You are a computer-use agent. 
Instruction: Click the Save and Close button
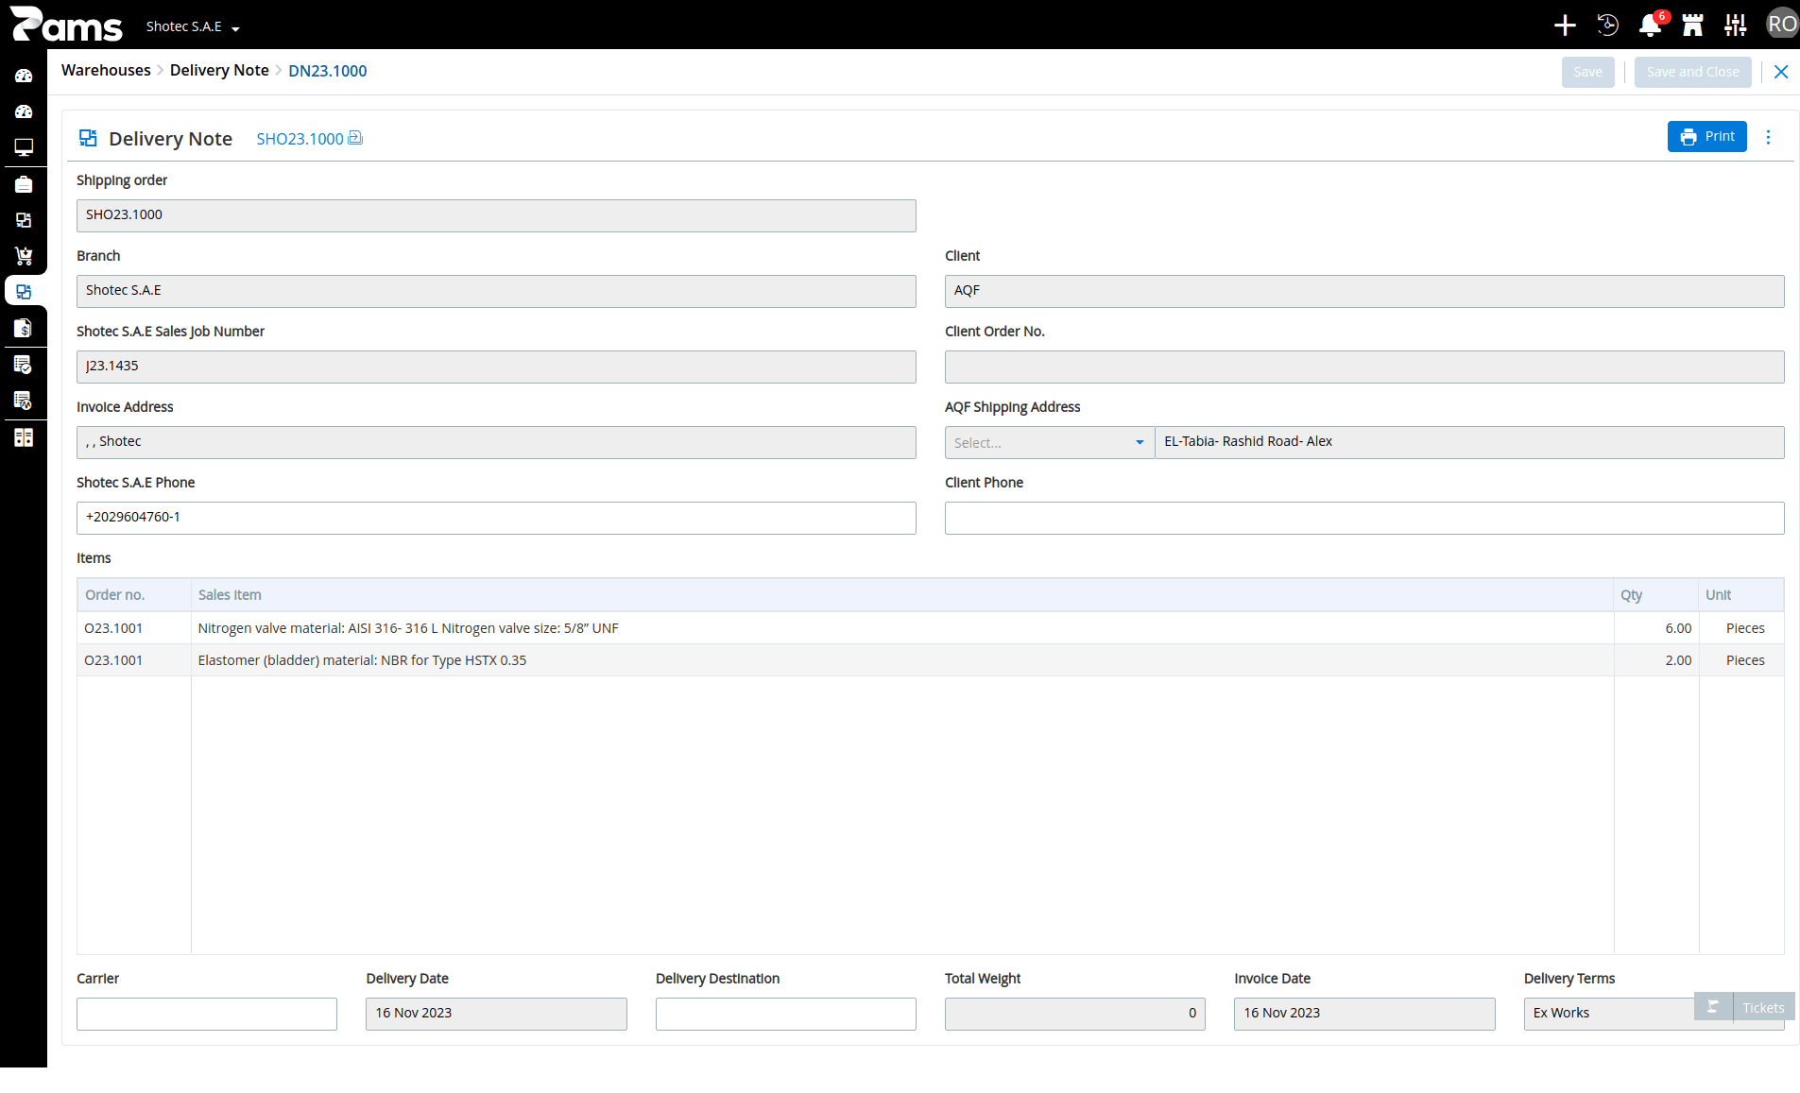pyautogui.click(x=1692, y=72)
